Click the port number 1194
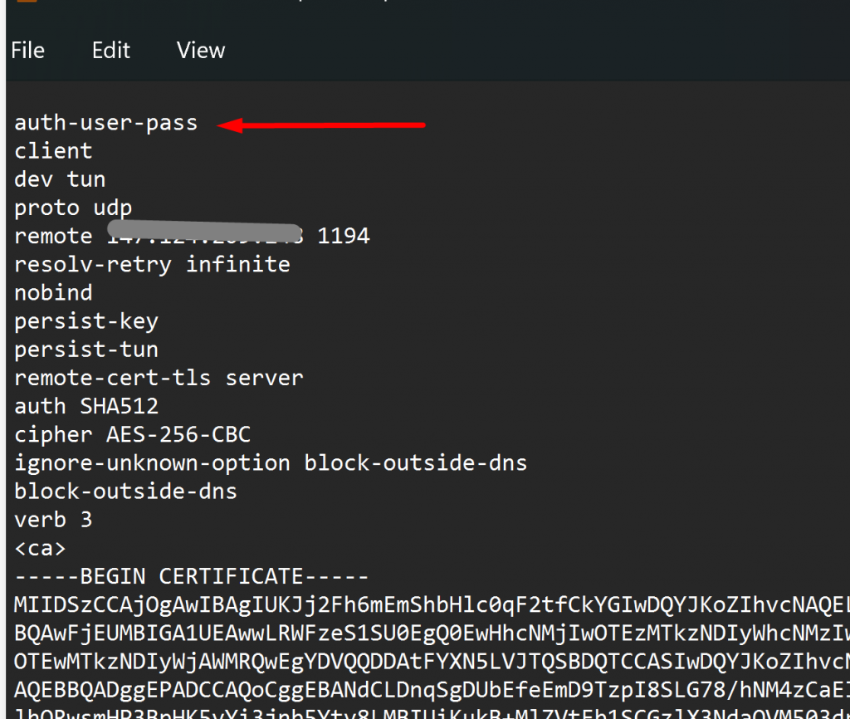The image size is (850, 719). [x=344, y=236]
